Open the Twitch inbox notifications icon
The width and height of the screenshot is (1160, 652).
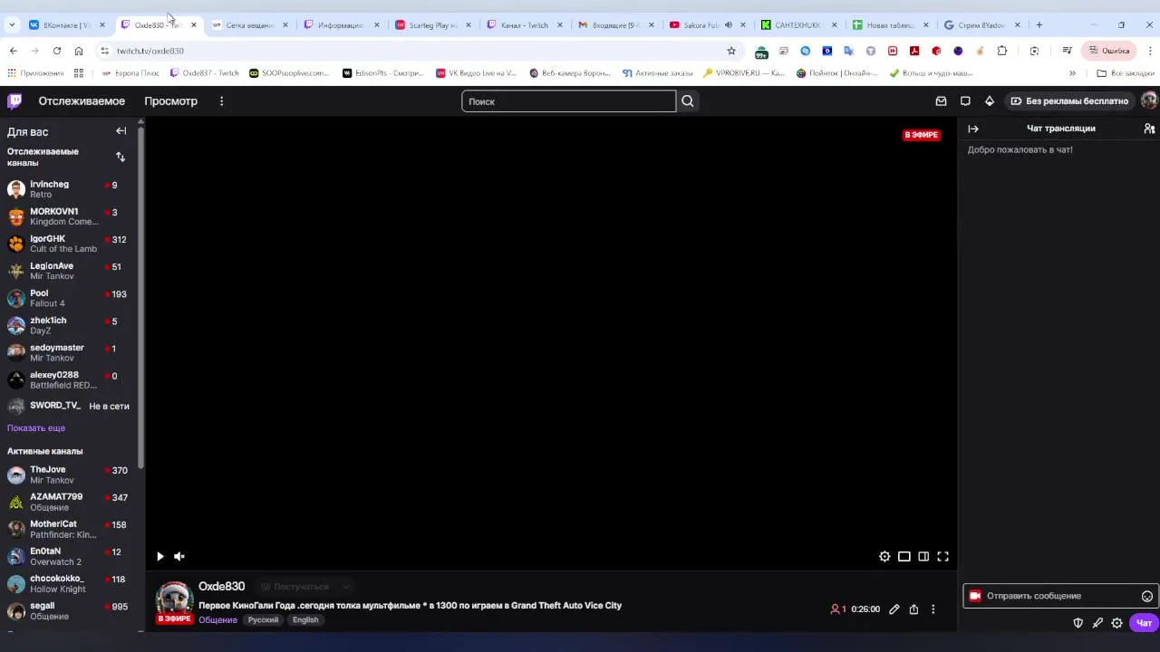pos(941,101)
